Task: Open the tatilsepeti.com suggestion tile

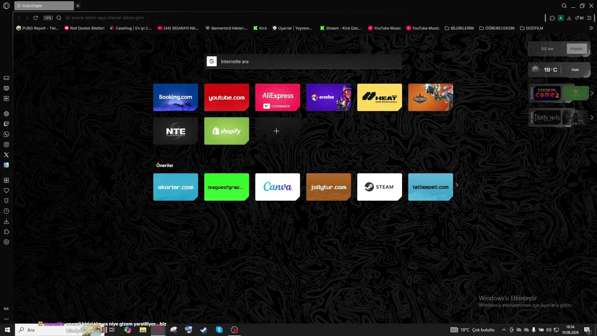Action: [430, 187]
